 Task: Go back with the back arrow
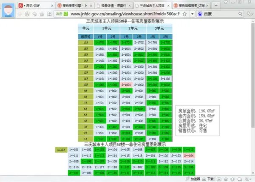point(20,14)
